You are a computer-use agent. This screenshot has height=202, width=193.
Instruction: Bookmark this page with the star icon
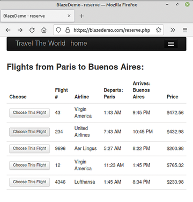tap(159, 30)
